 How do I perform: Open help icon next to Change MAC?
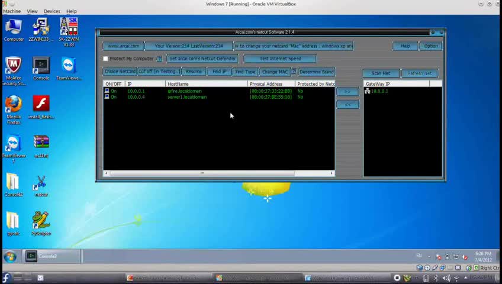tap(294, 72)
